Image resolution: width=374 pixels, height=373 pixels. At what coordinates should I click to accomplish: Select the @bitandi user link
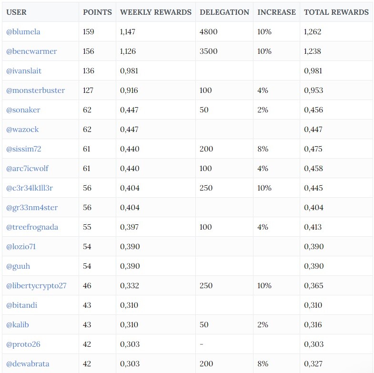[x=22, y=305]
